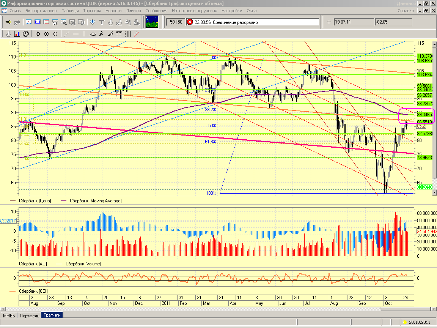This screenshot has height=328, width=437.
Task: Switch to the Портфель tab
Action: point(30,315)
